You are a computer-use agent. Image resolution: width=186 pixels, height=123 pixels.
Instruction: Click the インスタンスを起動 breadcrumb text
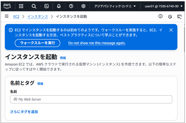pyautogui.click(x=71, y=17)
